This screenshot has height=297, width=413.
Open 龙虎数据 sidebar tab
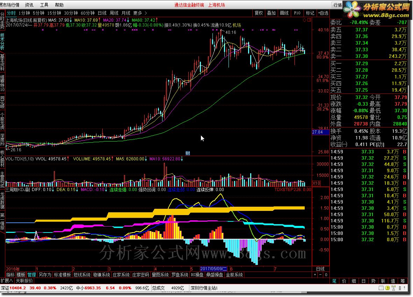tap(2, 200)
